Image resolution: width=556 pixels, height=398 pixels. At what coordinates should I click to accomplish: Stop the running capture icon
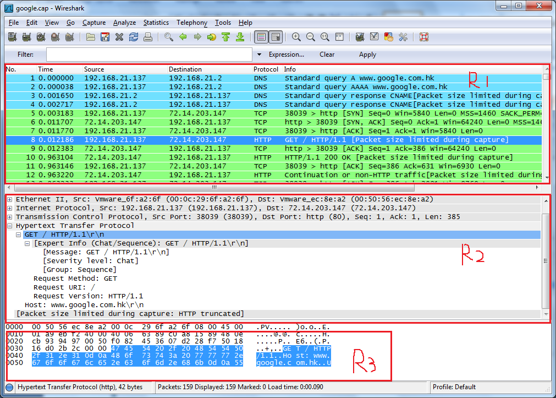[56, 37]
